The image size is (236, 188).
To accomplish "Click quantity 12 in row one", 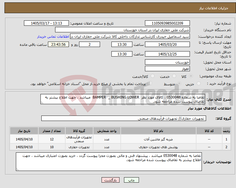I will point(52,139).
